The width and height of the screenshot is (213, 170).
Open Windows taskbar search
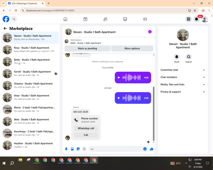(x=12, y=163)
